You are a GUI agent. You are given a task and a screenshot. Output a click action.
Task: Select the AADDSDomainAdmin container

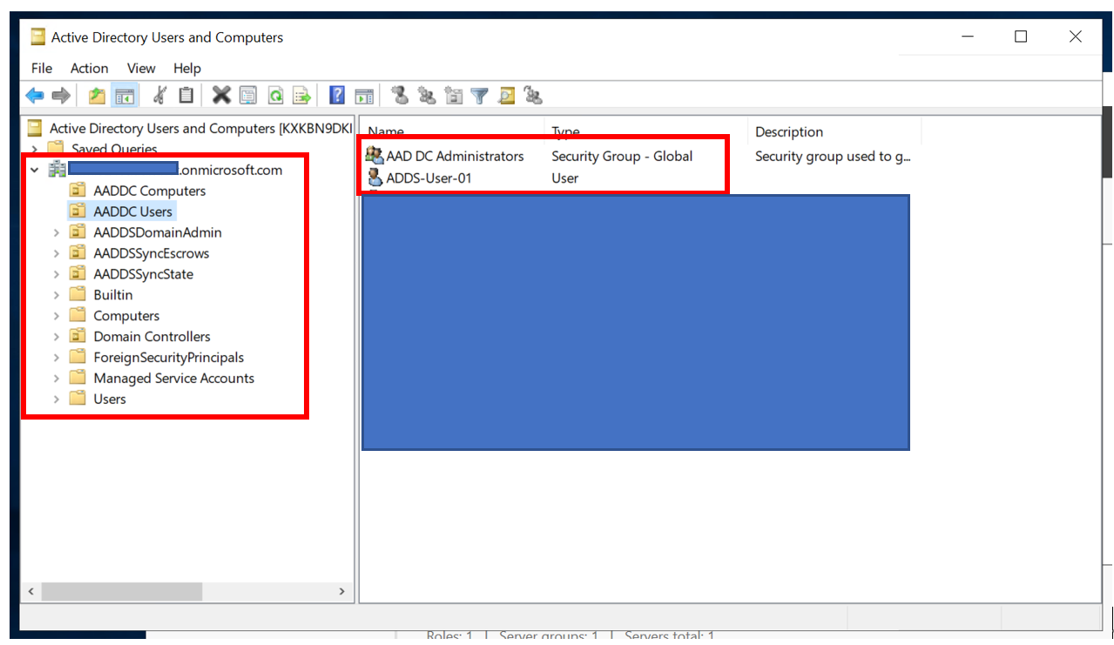pyautogui.click(x=146, y=232)
